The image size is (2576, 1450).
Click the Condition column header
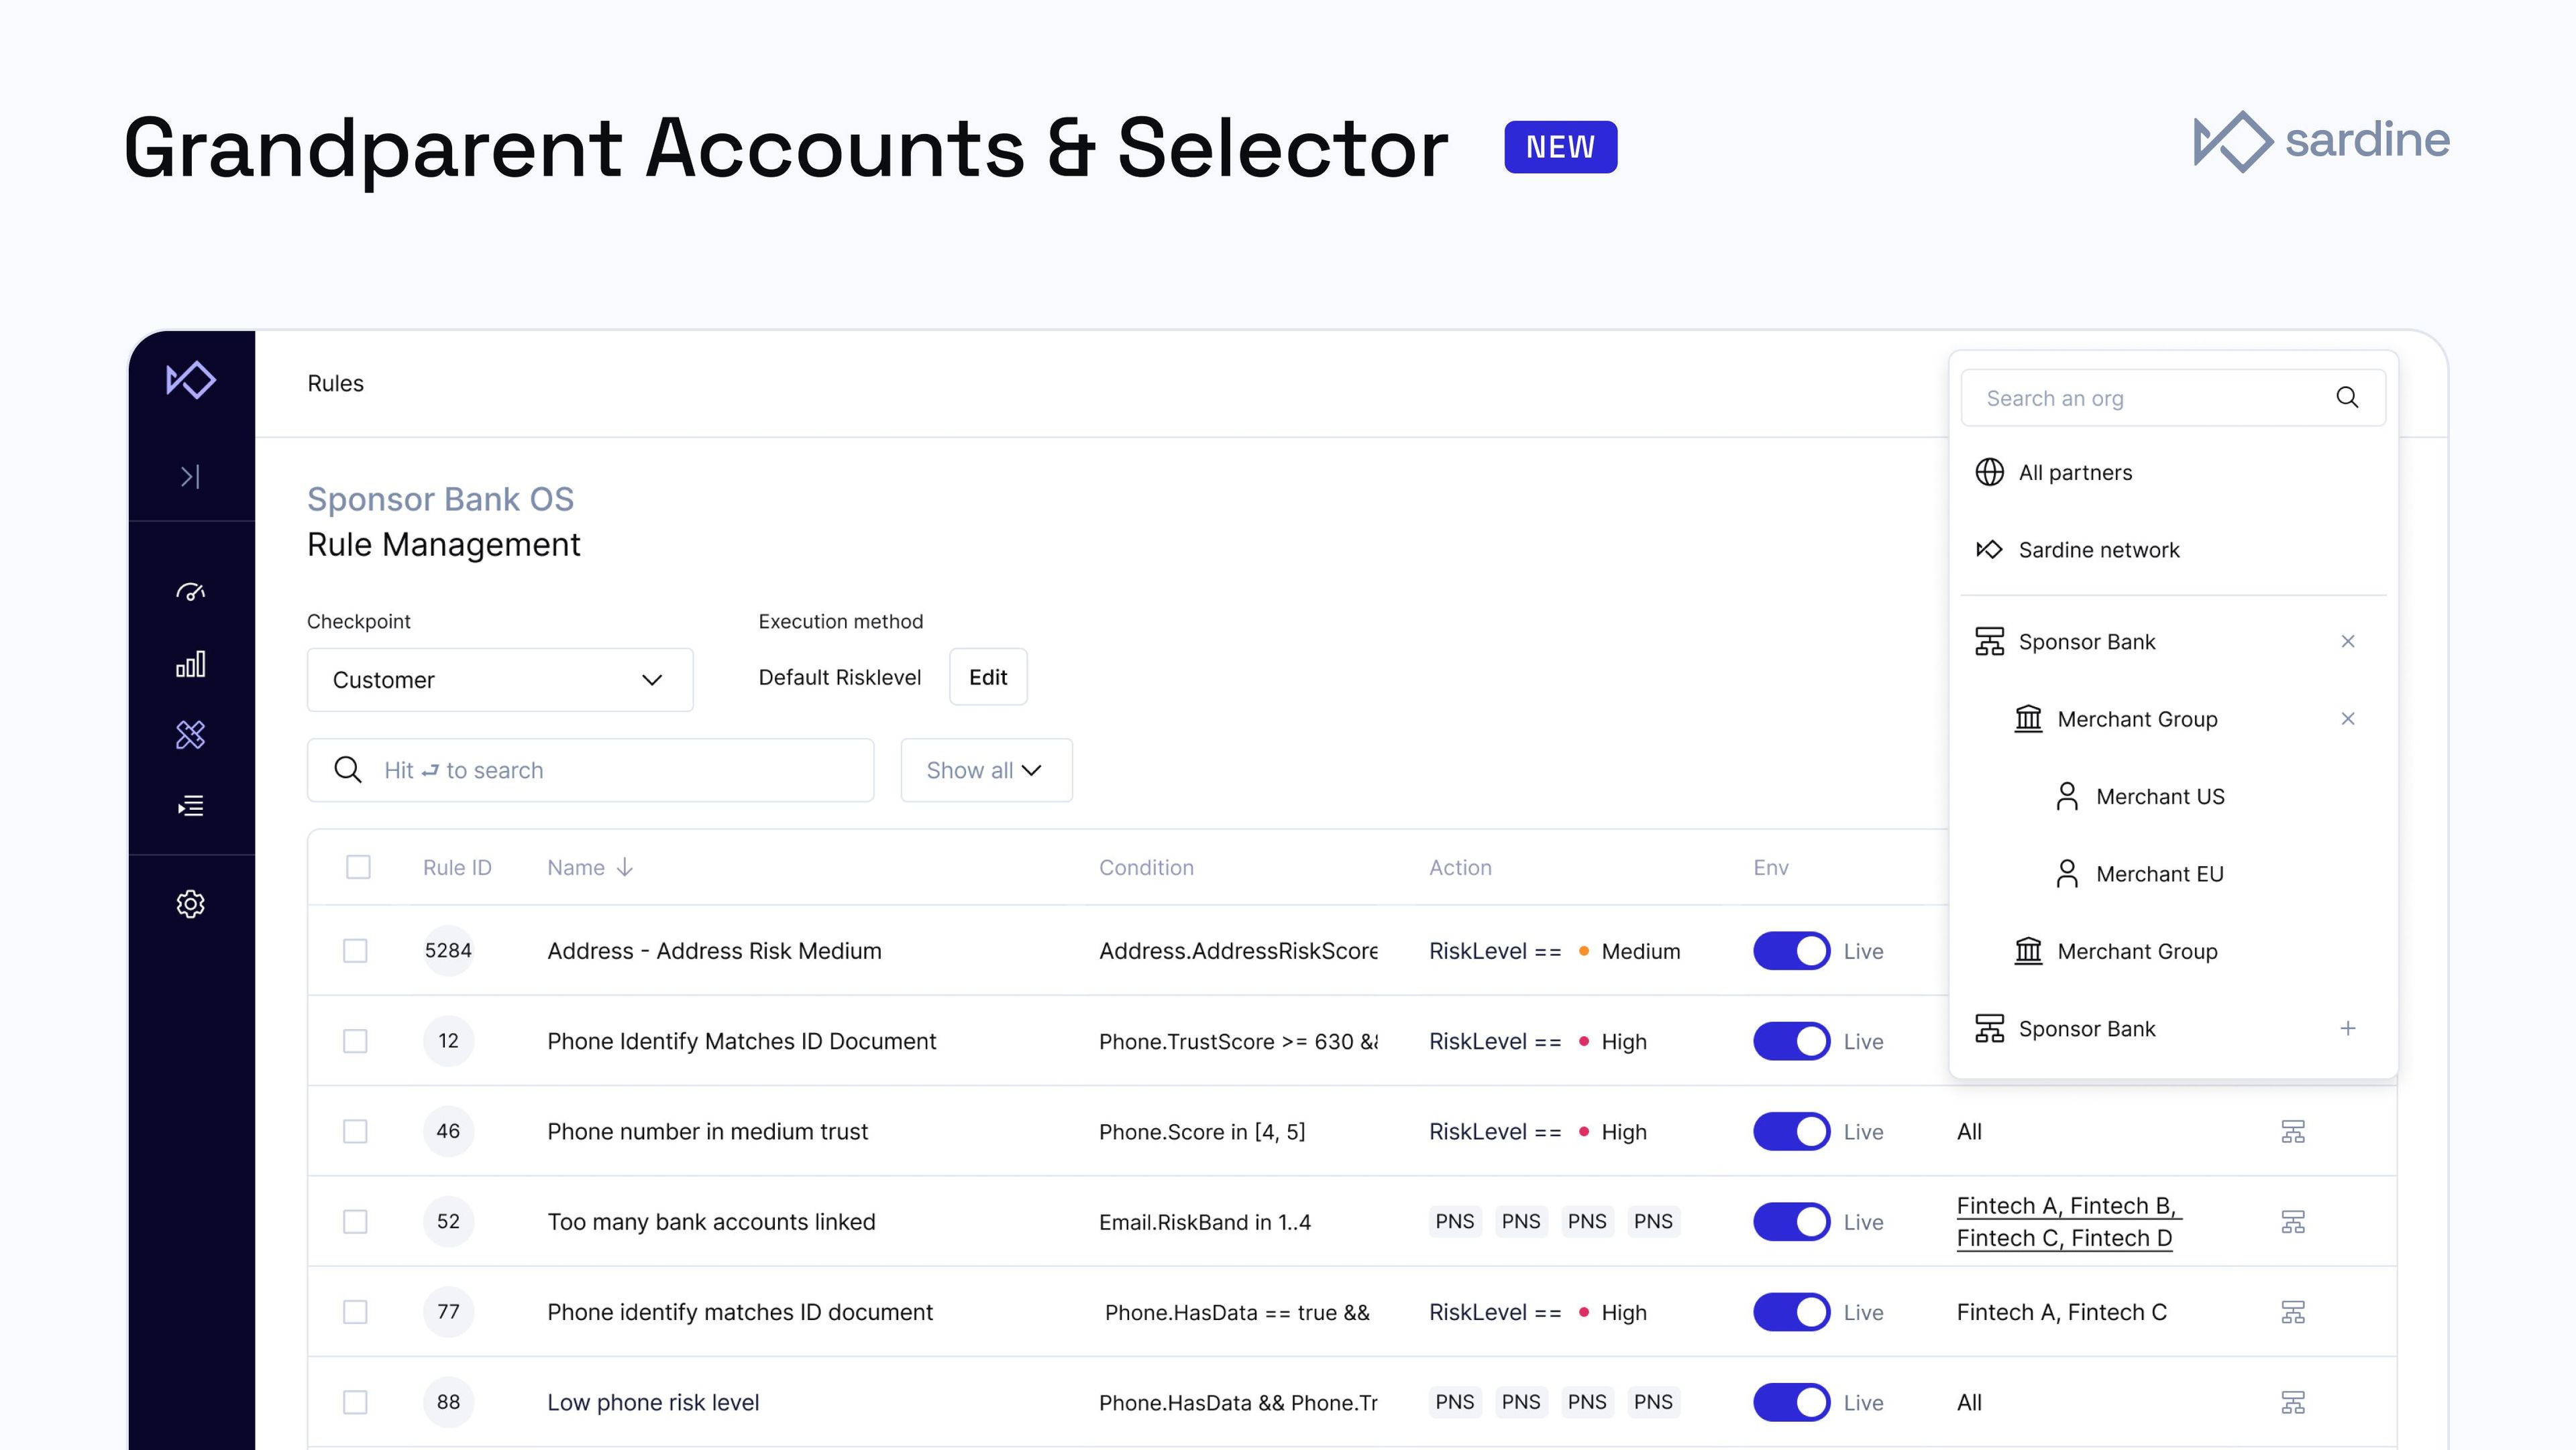1146,866
